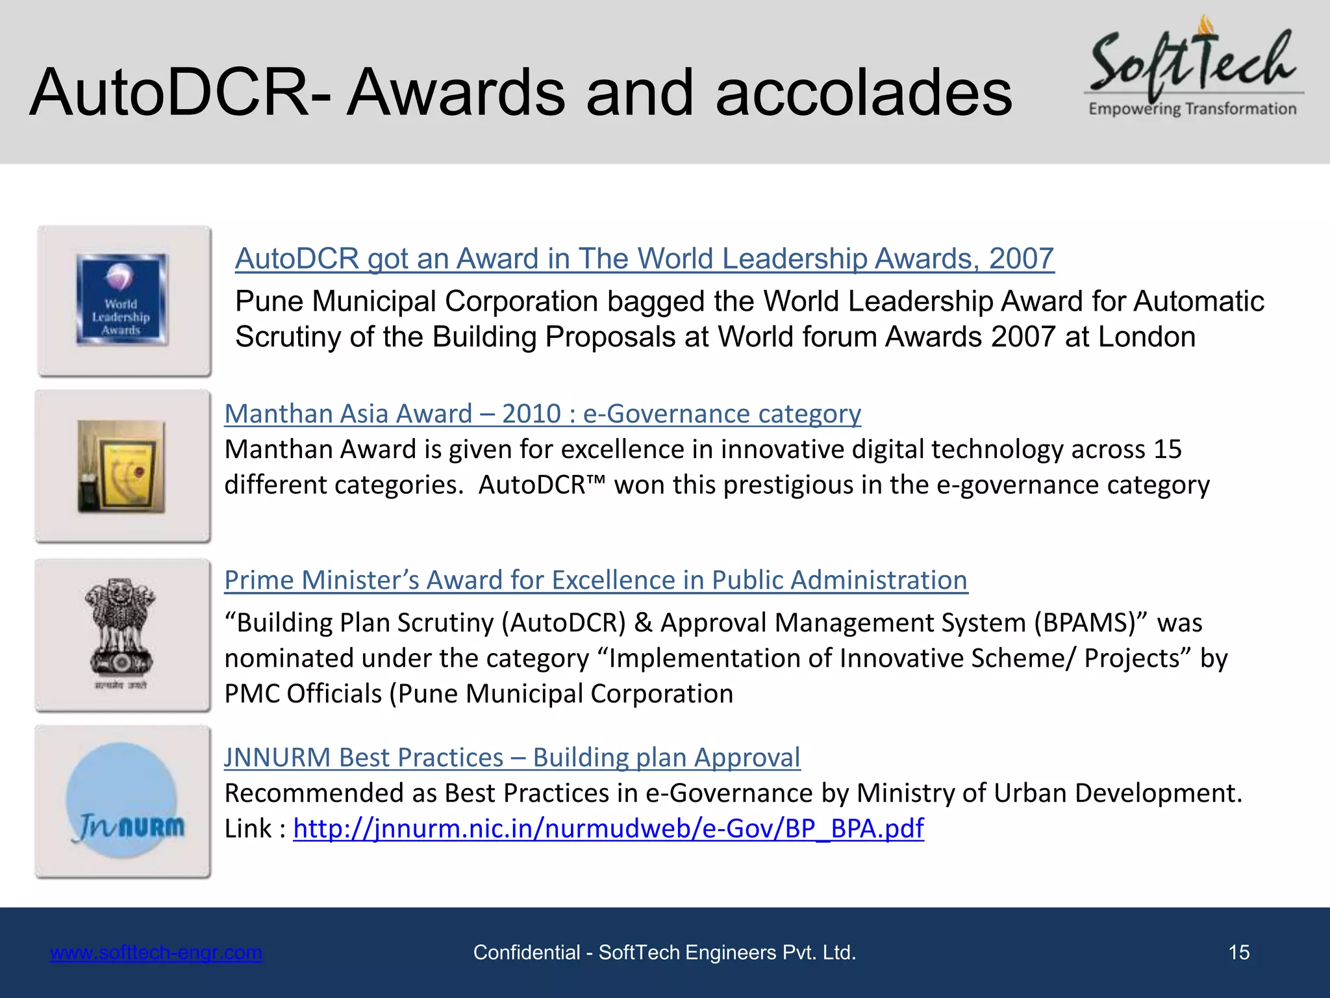
Task: Click the World Leadership Awards thumbnail
Action: (123, 301)
